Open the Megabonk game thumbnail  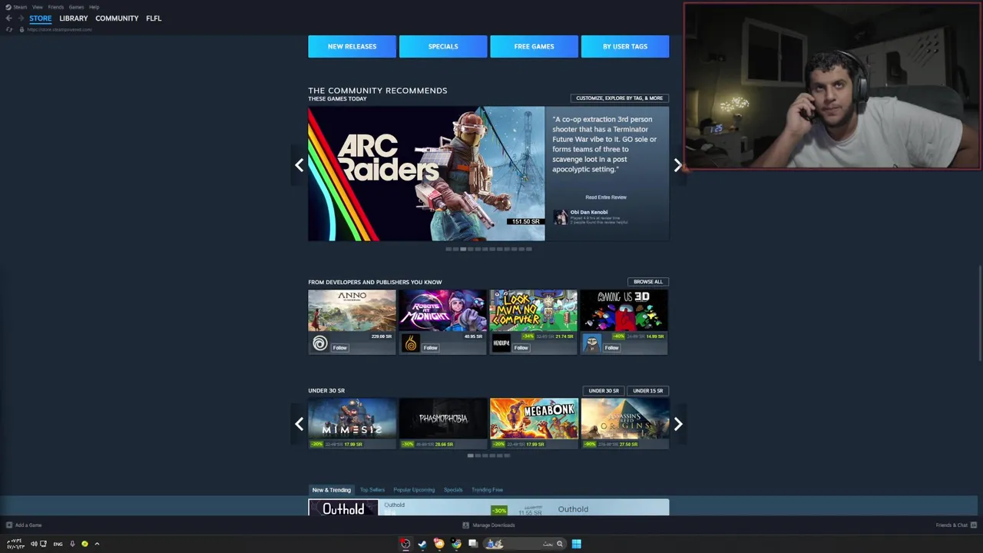534,419
